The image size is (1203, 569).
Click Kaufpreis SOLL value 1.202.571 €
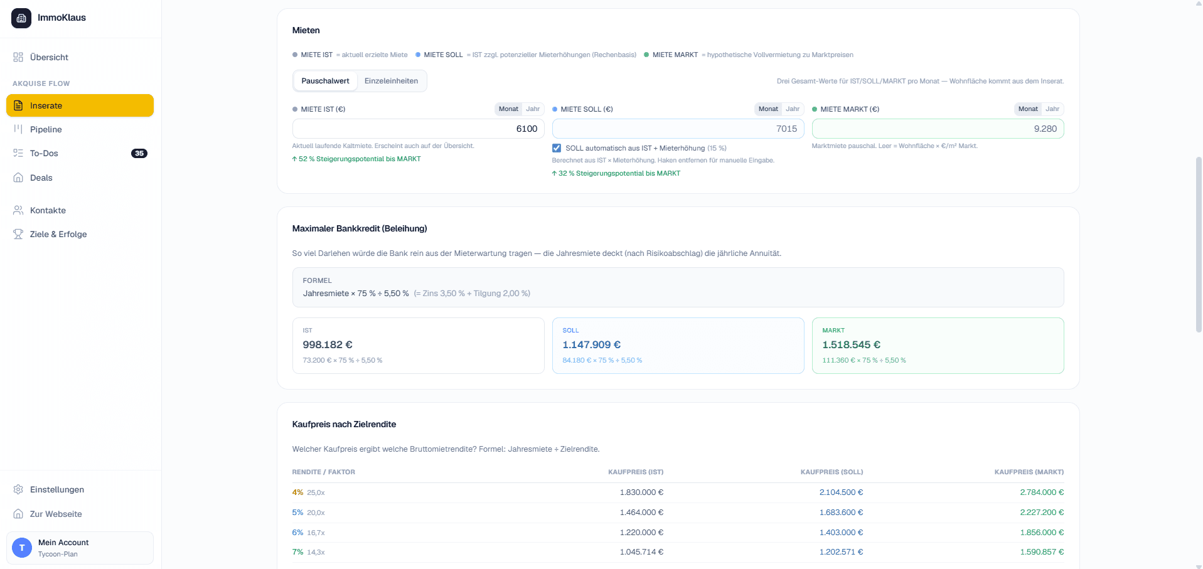(841, 552)
